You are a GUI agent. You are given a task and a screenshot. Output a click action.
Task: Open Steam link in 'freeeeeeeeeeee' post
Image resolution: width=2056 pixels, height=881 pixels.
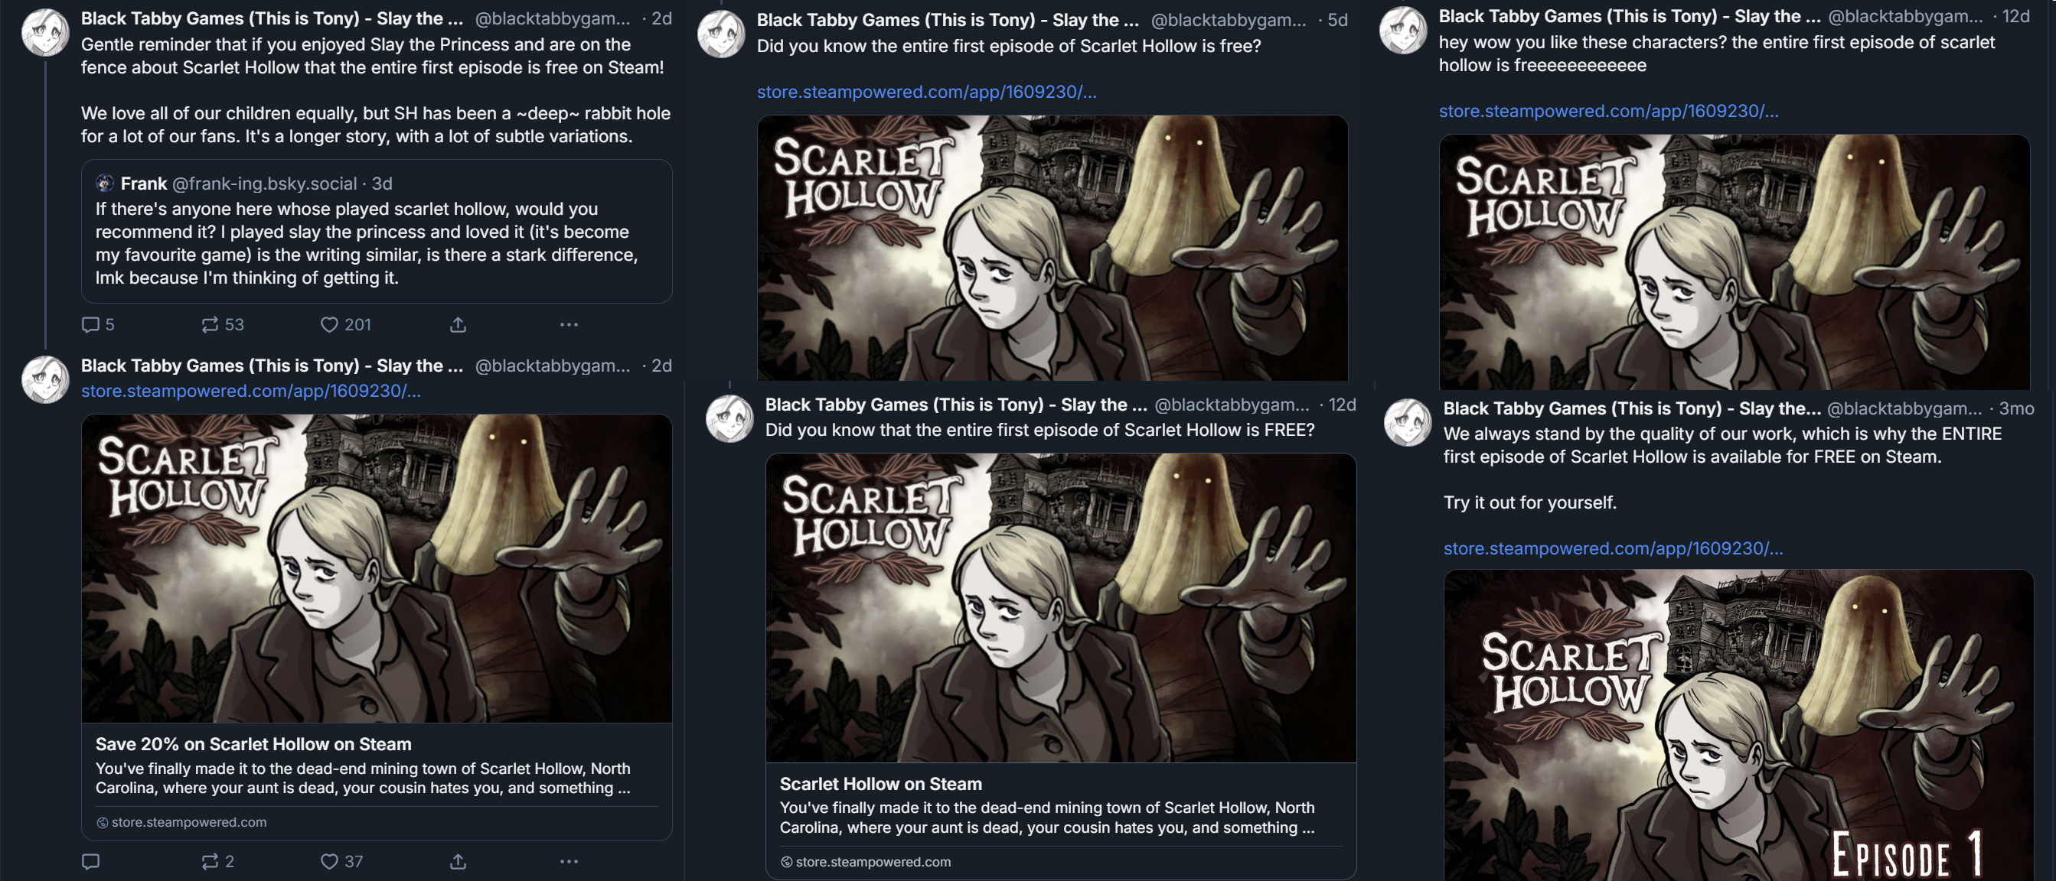pyautogui.click(x=1608, y=111)
